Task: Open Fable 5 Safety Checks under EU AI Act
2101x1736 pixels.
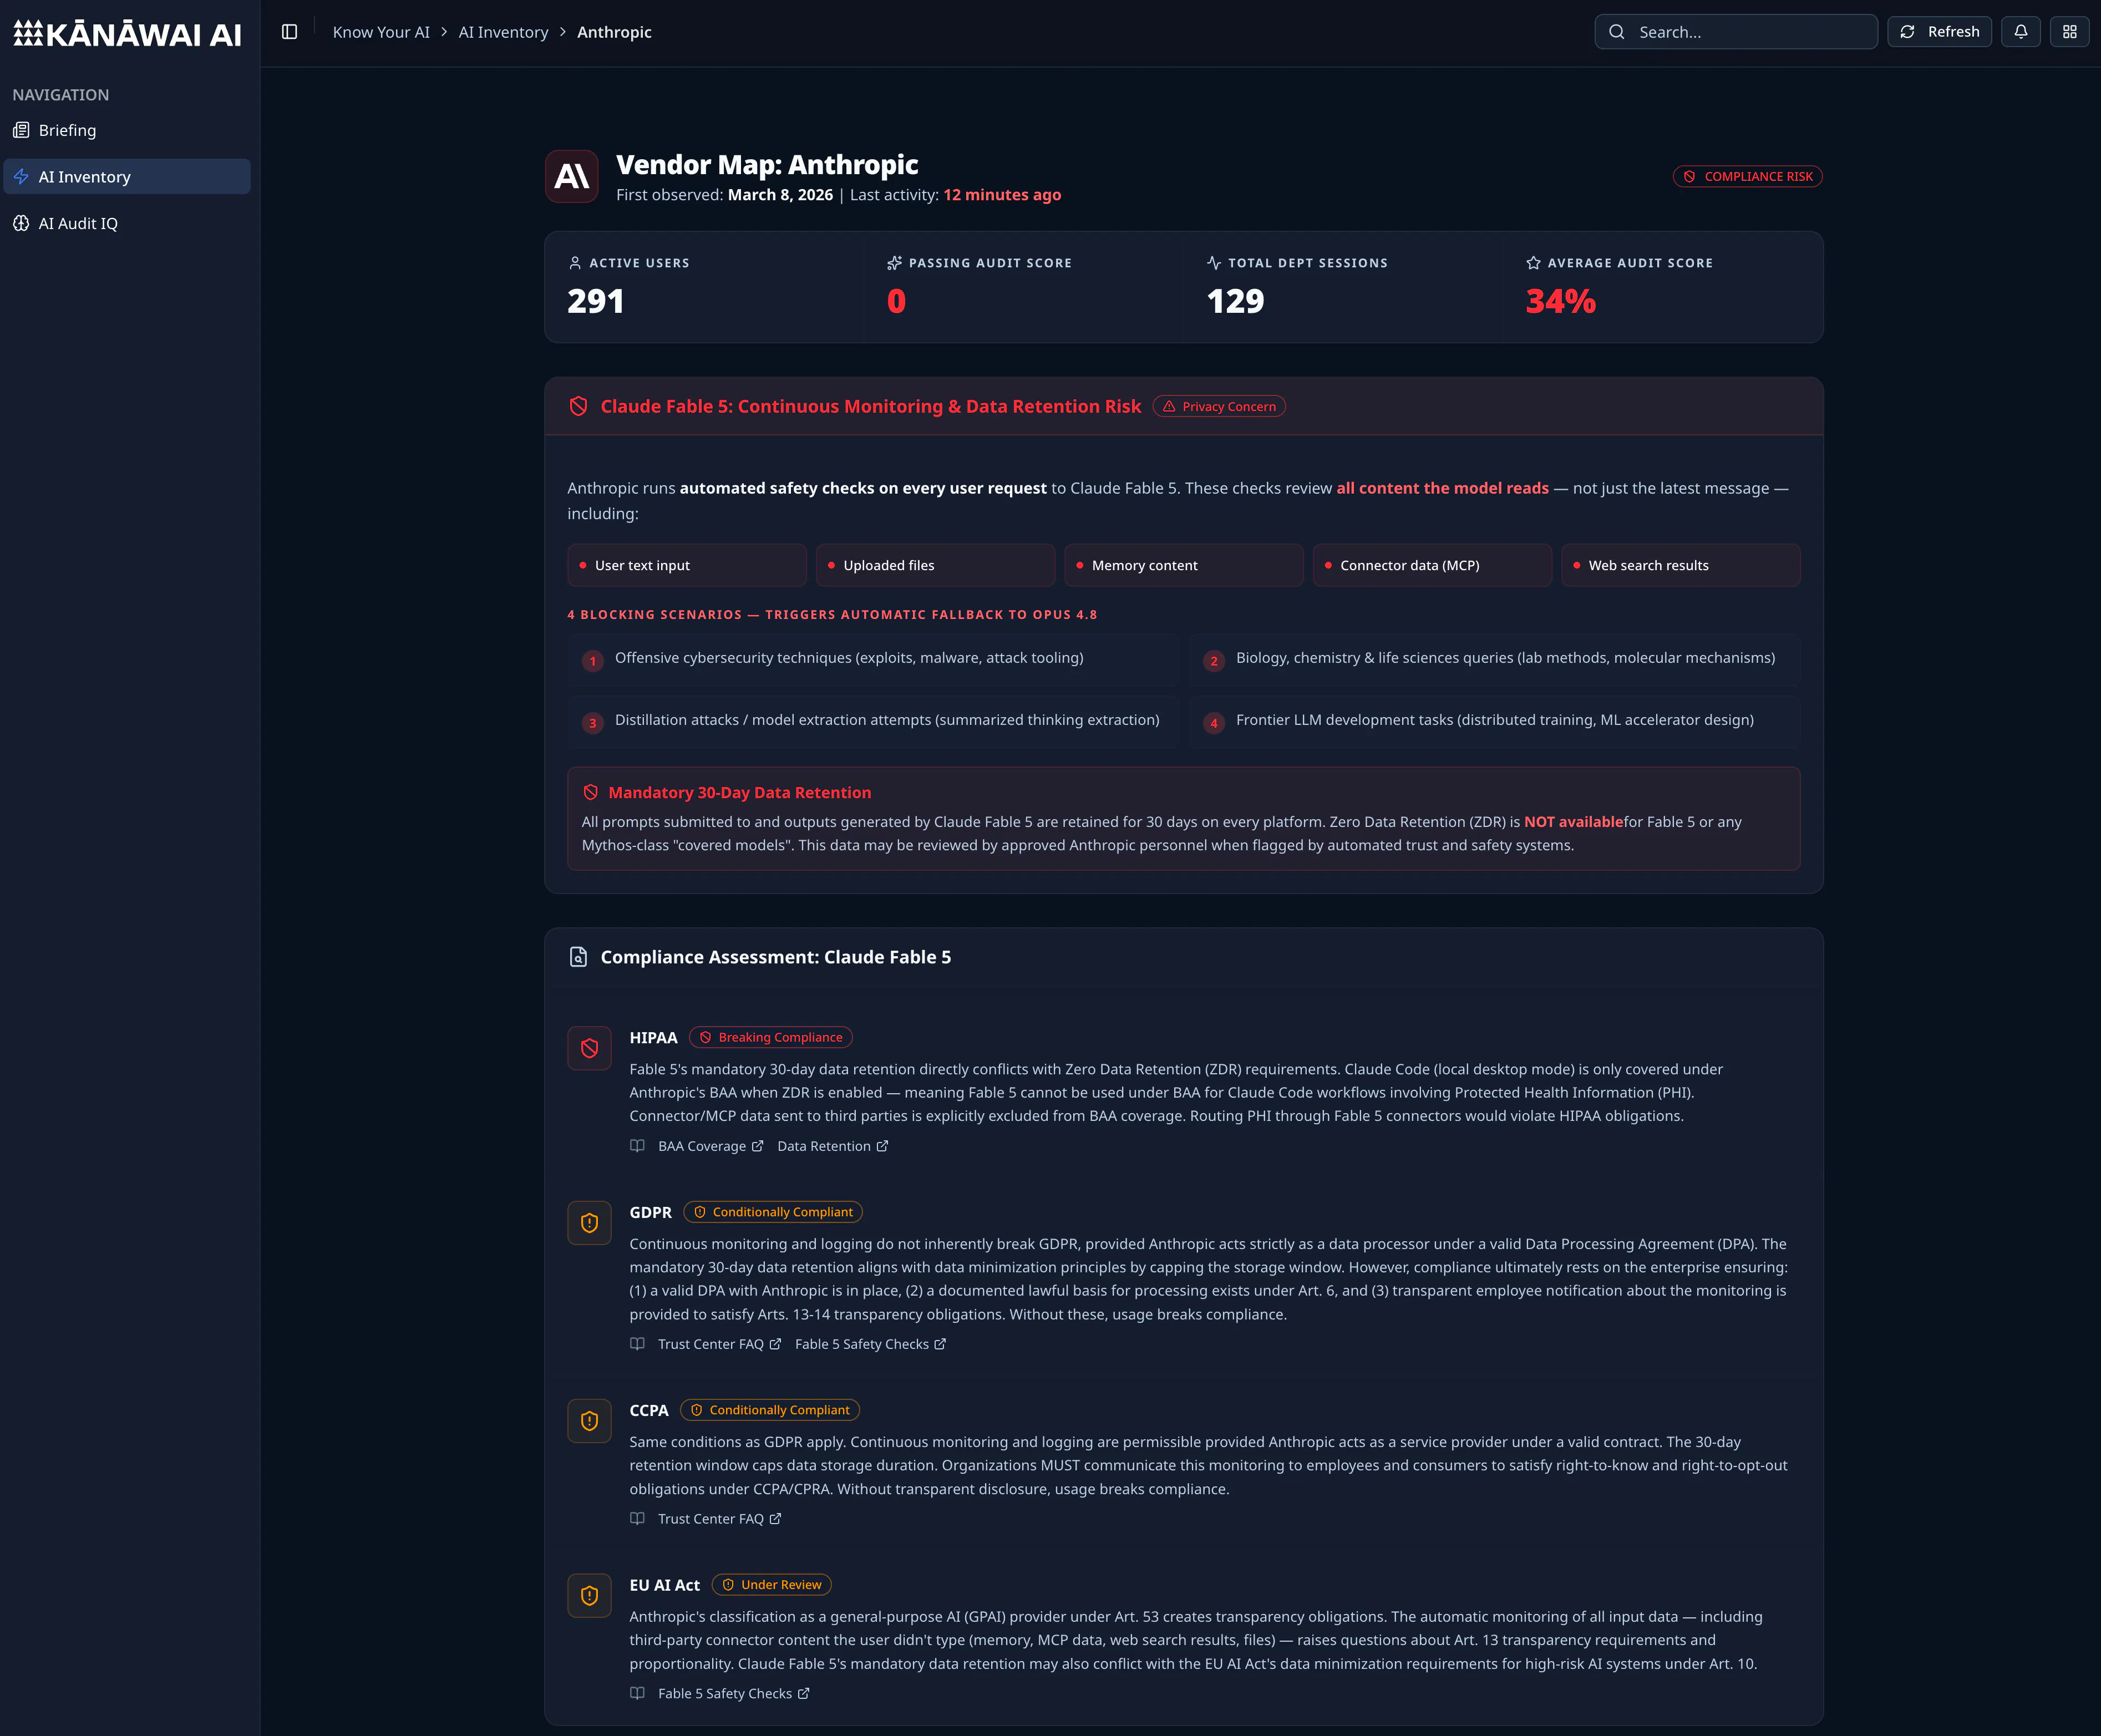Action: click(733, 1694)
